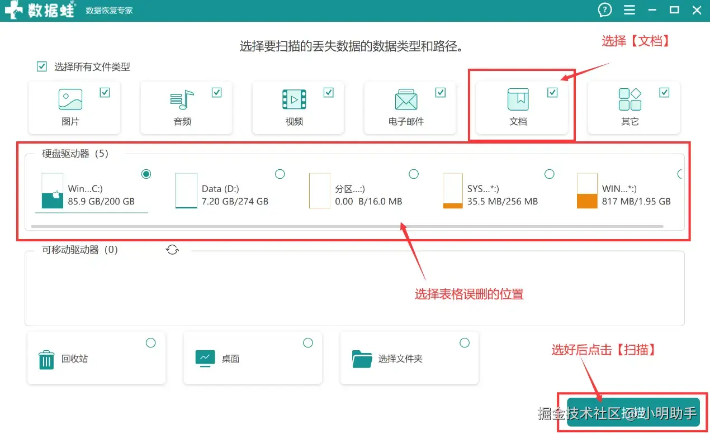Click the 35.5 MB/256 MB text
The height and width of the screenshot is (434, 710).
coord(503,201)
